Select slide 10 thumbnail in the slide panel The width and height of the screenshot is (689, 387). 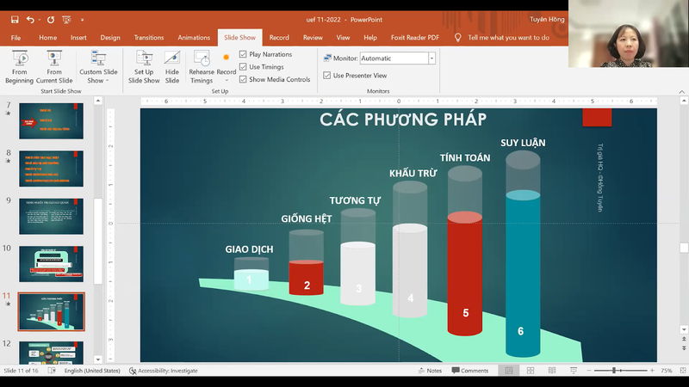[x=51, y=264]
